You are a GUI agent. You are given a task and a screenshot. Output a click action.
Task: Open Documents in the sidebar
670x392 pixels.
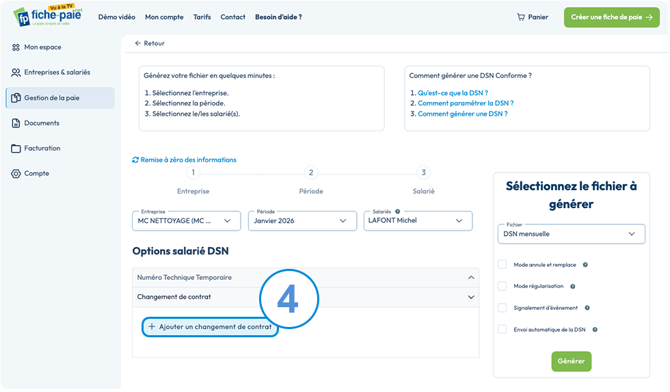coord(60,123)
